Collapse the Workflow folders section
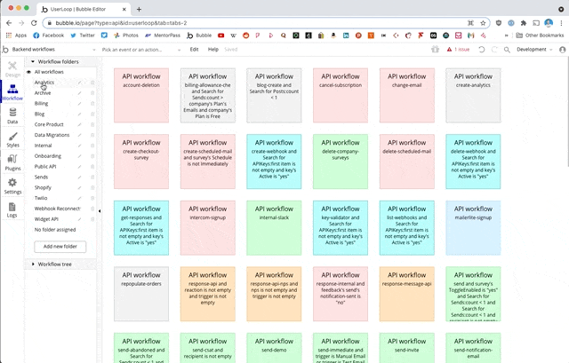Viewport: 569px width, 363px height. point(33,61)
